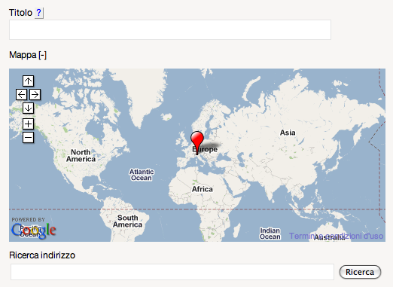Zoom out with the minus icon
Image resolution: width=393 pixels, height=287 pixels.
28,138
